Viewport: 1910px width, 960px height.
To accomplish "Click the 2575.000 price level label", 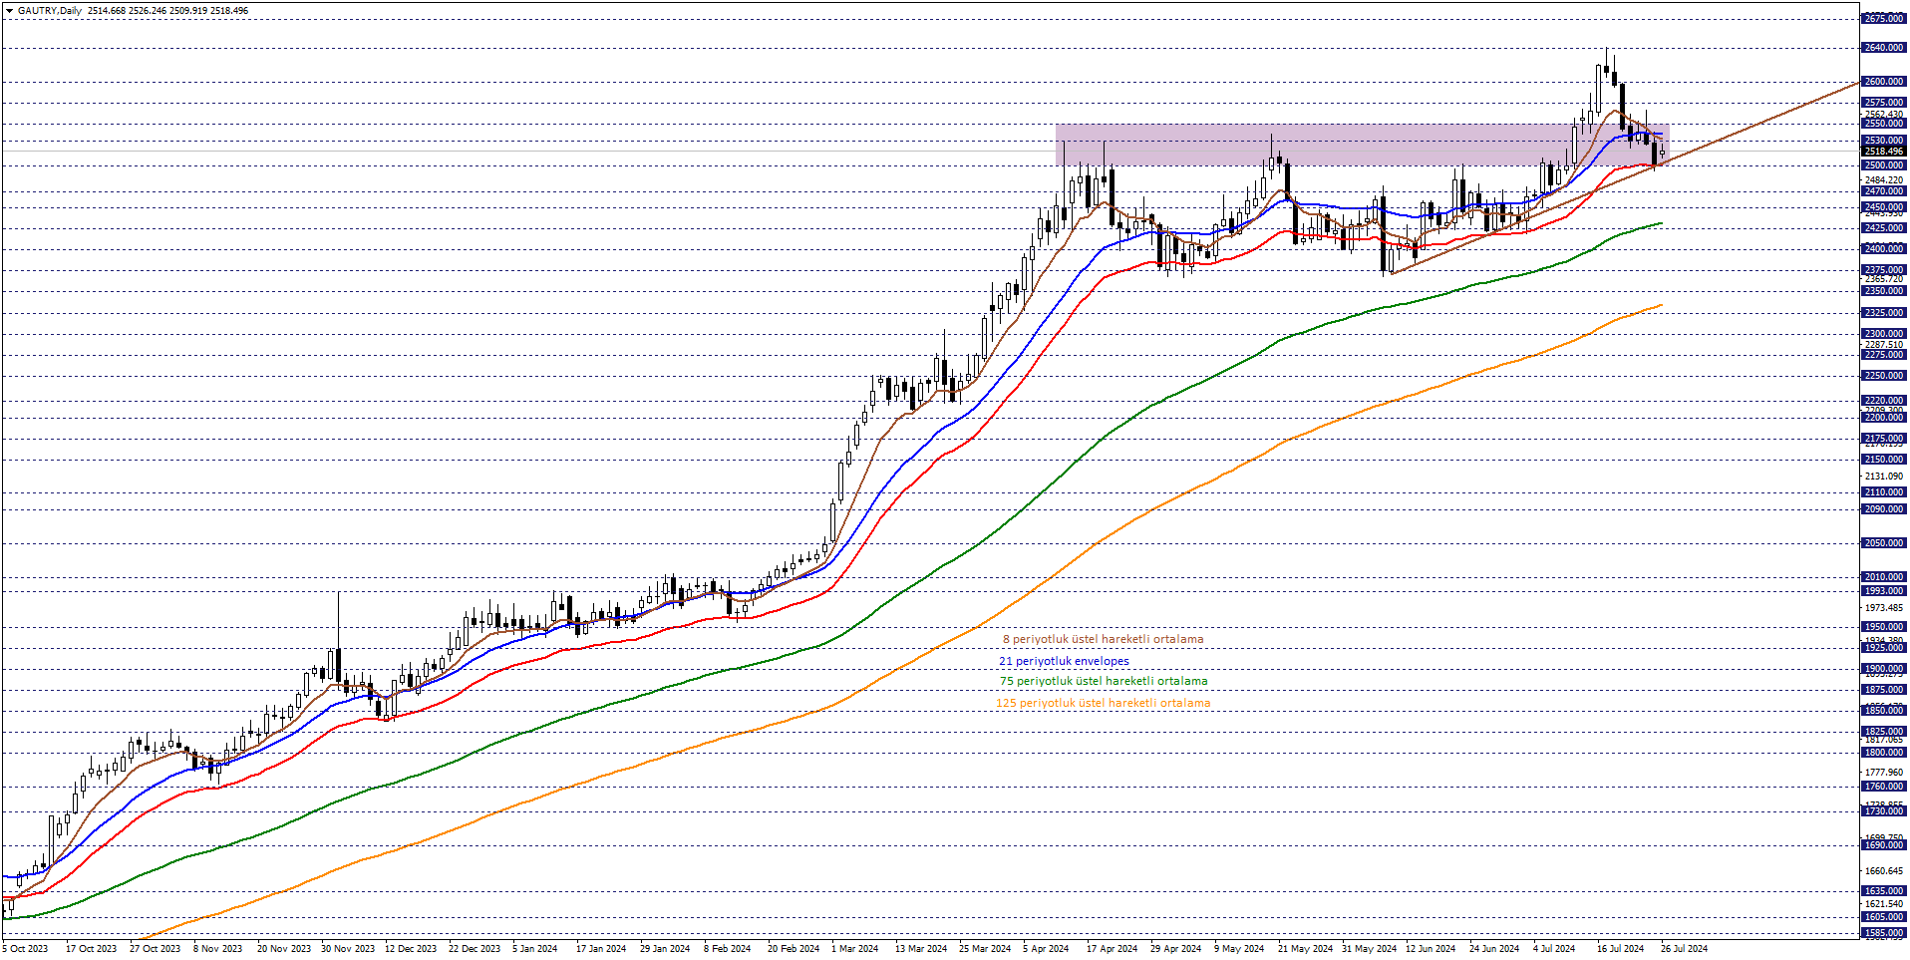I will coord(1883,103).
